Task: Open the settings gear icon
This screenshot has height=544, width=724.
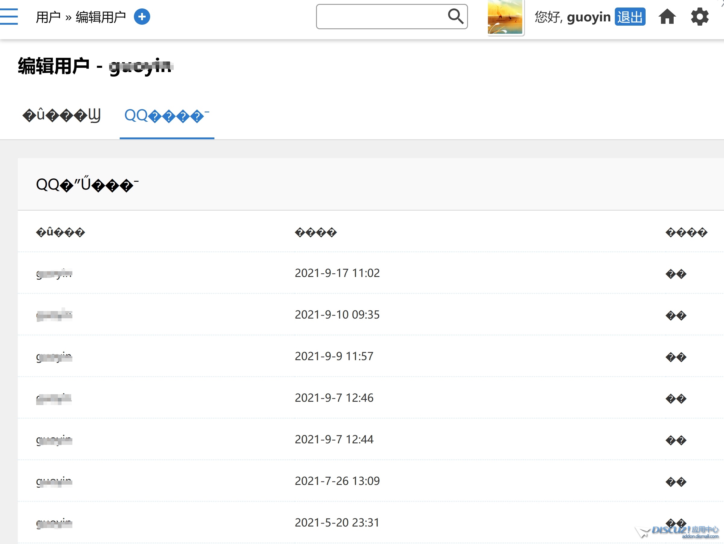Action: point(700,17)
